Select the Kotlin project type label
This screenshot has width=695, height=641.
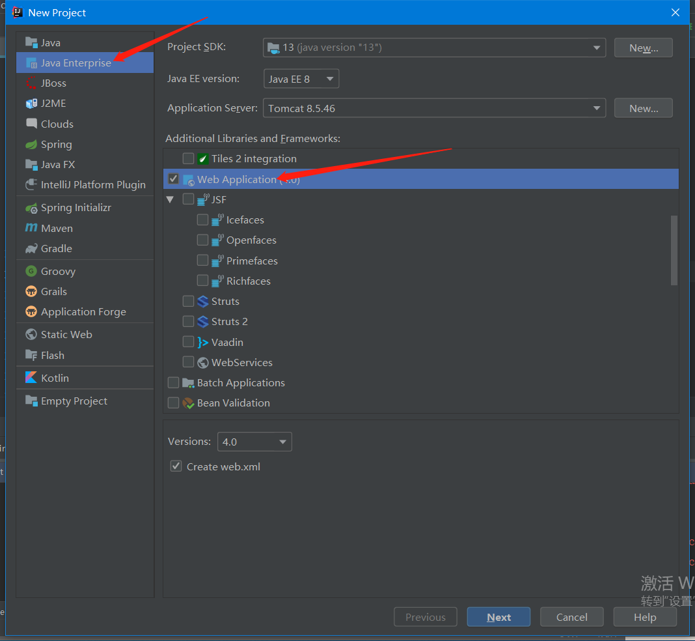[x=55, y=378]
